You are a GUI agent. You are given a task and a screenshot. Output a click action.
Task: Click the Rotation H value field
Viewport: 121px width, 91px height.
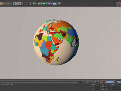(x=116, y=86)
